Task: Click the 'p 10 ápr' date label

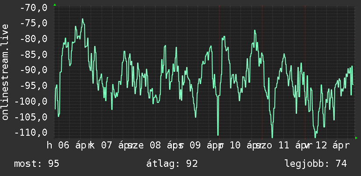Action: click(x=242, y=146)
